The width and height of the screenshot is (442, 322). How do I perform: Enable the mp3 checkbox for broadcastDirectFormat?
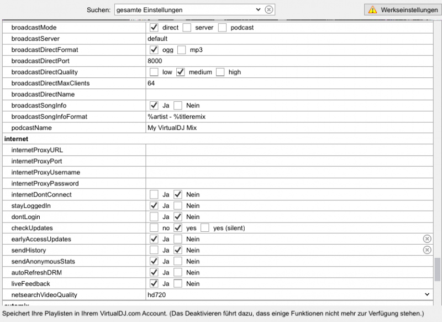point(182,50)
